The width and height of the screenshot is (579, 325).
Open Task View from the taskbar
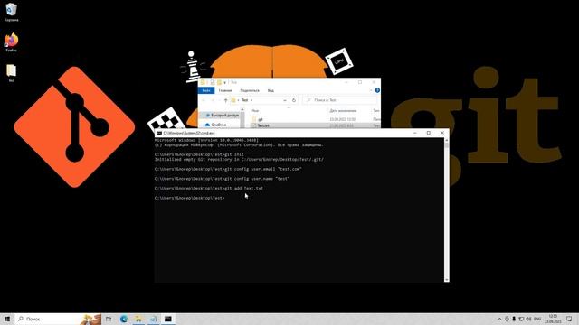click(109, 319)
